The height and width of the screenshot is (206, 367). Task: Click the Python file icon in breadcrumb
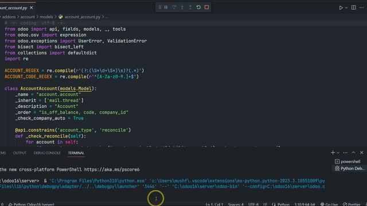pos(61,17)
